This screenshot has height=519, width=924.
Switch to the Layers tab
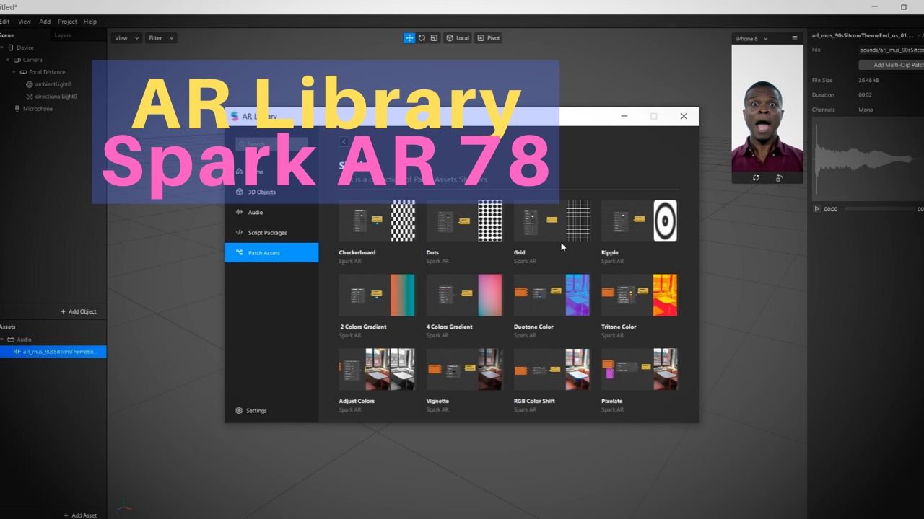pyautogui.click(x=63, y=35)
